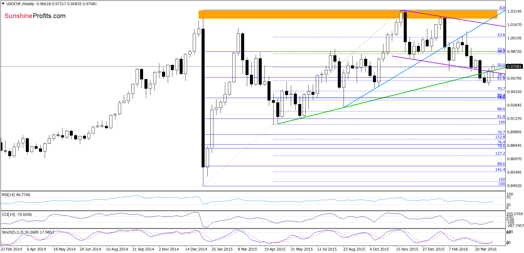The width and height of the screenshot is (524, 253).
Task: Click the 4 Oct 2015 date label
Action: click(x=379, y=249)
